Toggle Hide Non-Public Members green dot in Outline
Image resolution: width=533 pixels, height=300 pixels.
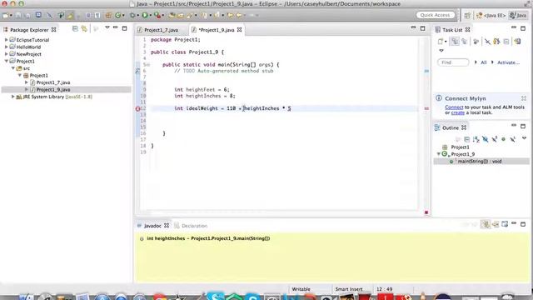[x=503, y=139]
